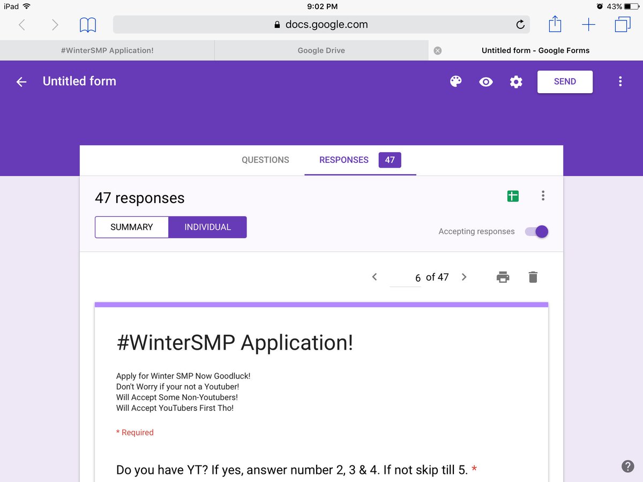Viewport: 643px width, 482px height.
Task: Open form settings gear icon
Action: pos(516,82)
